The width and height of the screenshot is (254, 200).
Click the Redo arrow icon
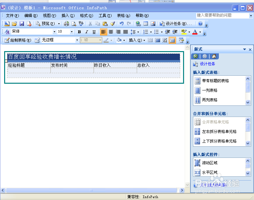pyautogui.click(x=129, y=24)
